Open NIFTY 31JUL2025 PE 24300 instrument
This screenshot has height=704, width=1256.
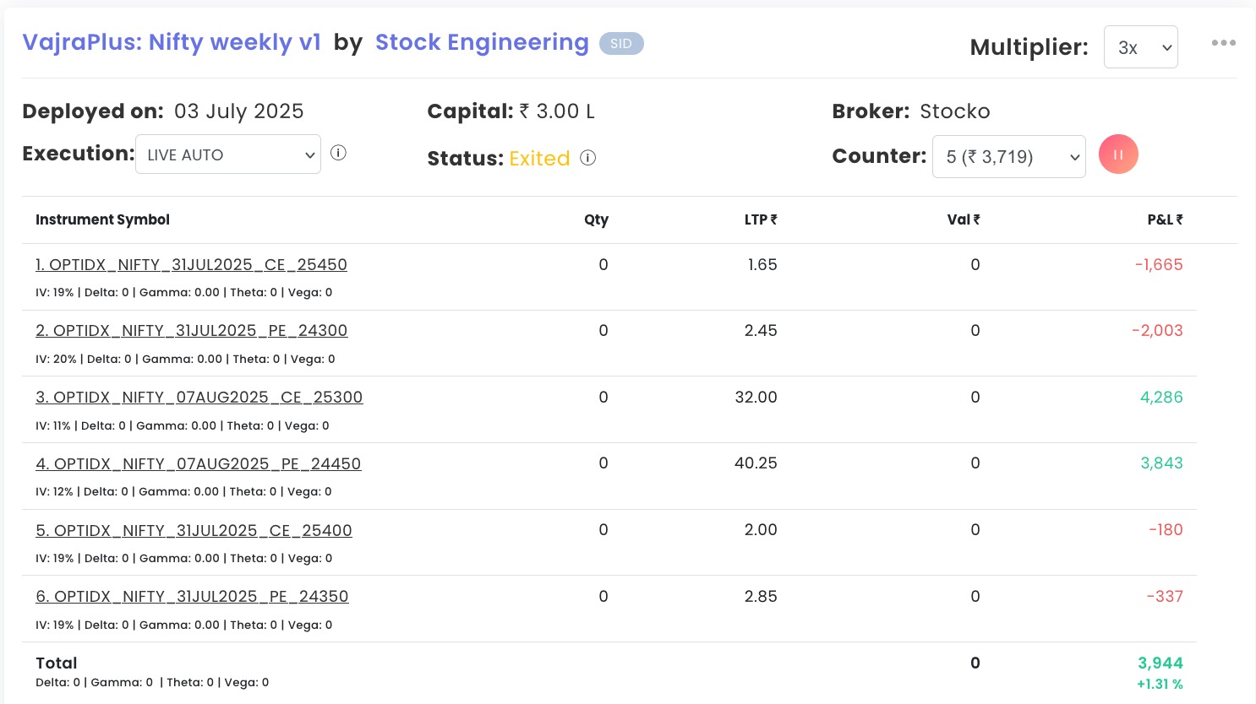(191, 331)
